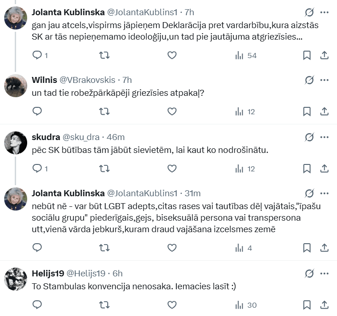The image size is (337, 316).
Task: Expand three-dot menu on Jolanta's first tweet
Action: tap(324, 12)
